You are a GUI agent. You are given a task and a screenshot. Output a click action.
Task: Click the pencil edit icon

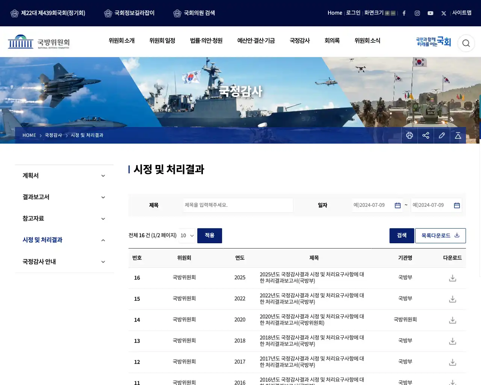pyautogui.click(x=442, y=135)
